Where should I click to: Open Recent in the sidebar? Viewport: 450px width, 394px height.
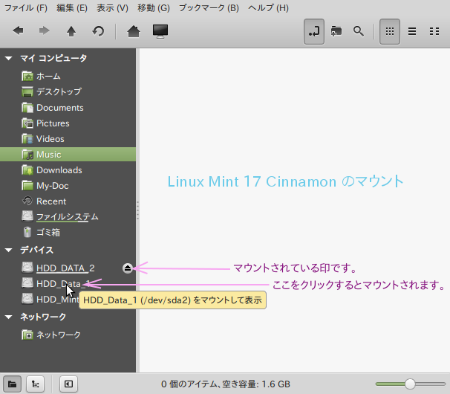point(68,201)
